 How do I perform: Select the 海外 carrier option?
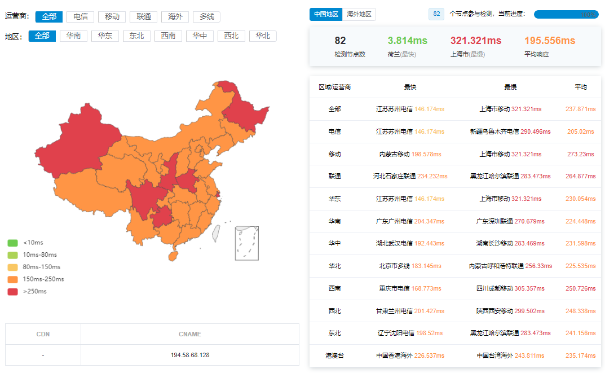(x=175, y=17)
